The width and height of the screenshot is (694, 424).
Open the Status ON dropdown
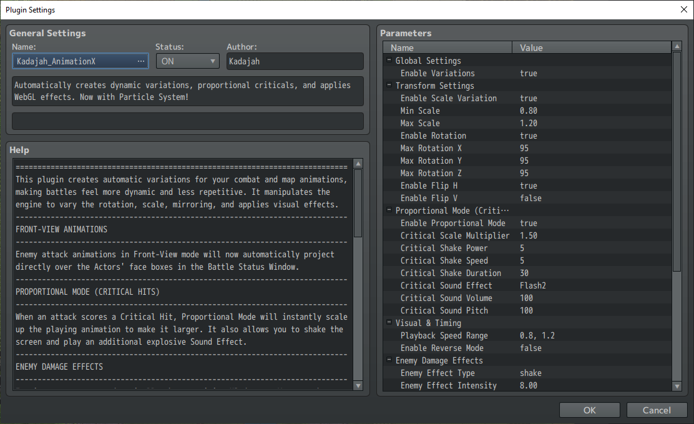tap(188, 61)
